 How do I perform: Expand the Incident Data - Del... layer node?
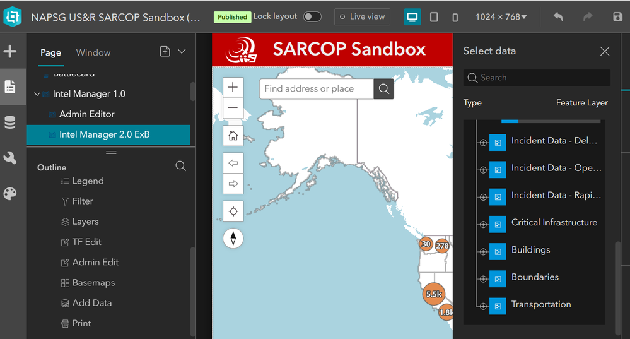coord(483,143)
